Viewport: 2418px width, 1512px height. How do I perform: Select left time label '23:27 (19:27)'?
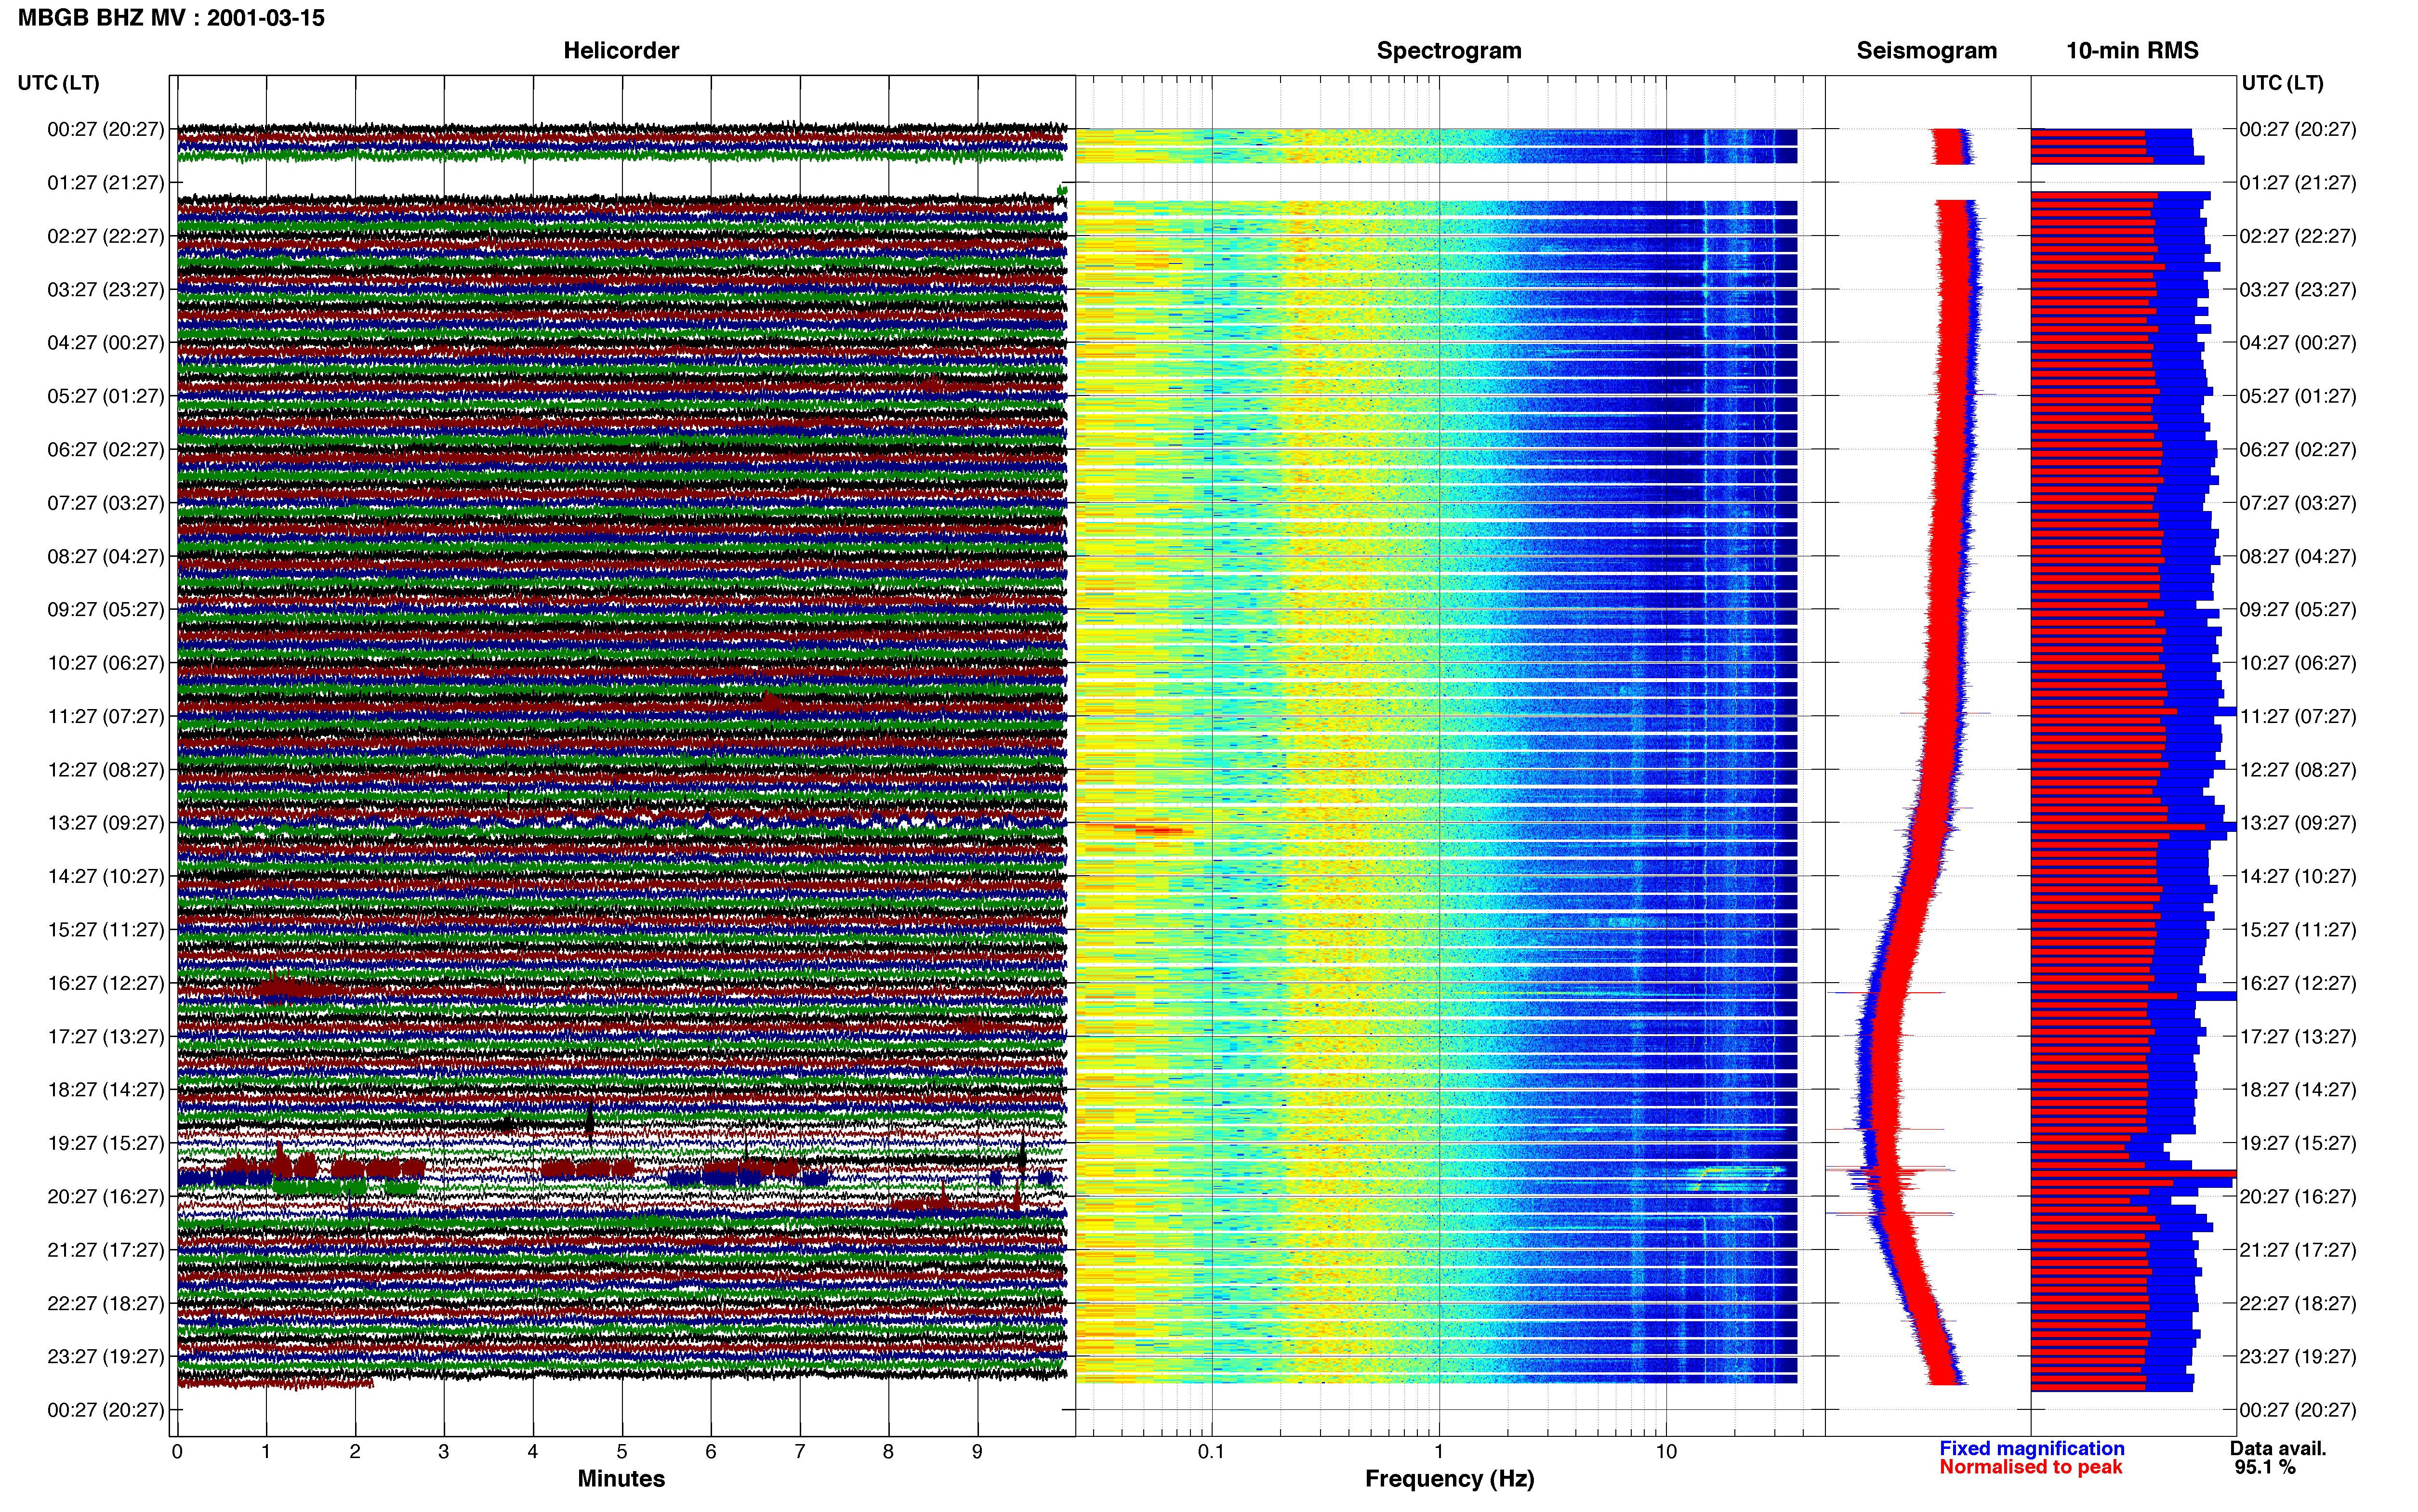click(105, 1357)
